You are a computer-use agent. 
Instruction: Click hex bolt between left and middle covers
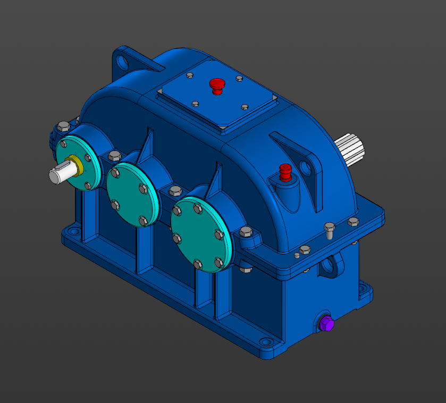(x=114, y=156)
